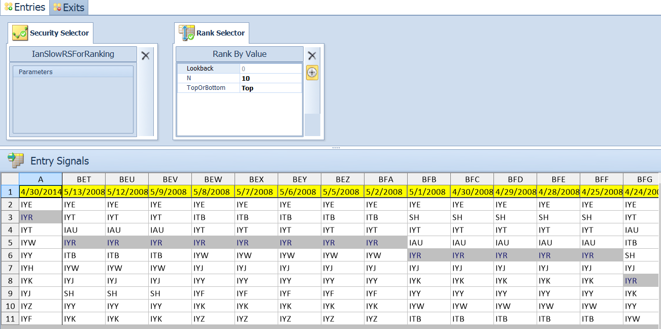Select highlighted IYR cell in column A
The height and width of the screenshot is (329, 661).
pos(41,217)
